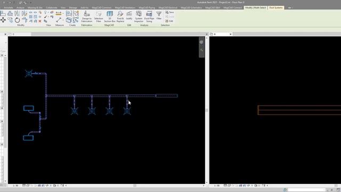The image size is (341, 192).
Task: Click the Trim/Extend to Corner icon
Action: click(25, 20)
